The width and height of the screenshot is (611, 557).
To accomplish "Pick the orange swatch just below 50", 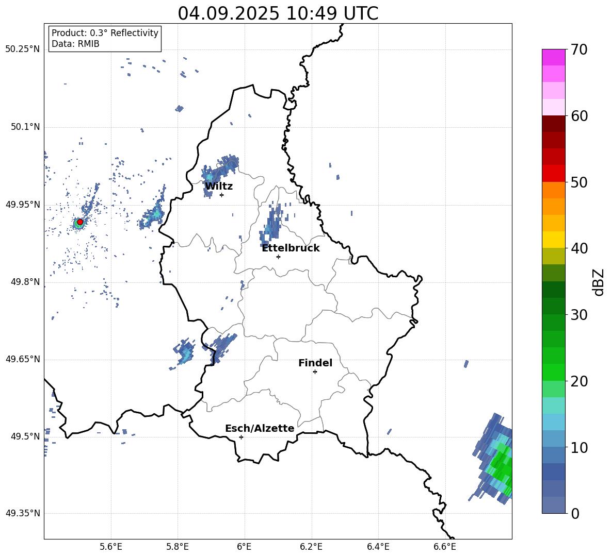I will point(553,190).
